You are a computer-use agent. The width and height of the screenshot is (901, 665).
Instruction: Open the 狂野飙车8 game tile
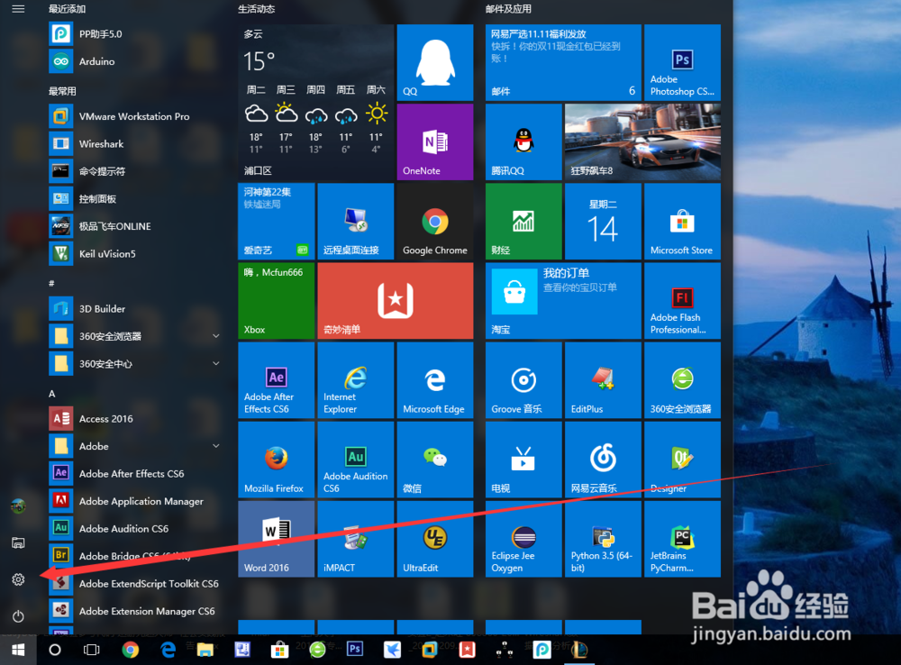642,142
